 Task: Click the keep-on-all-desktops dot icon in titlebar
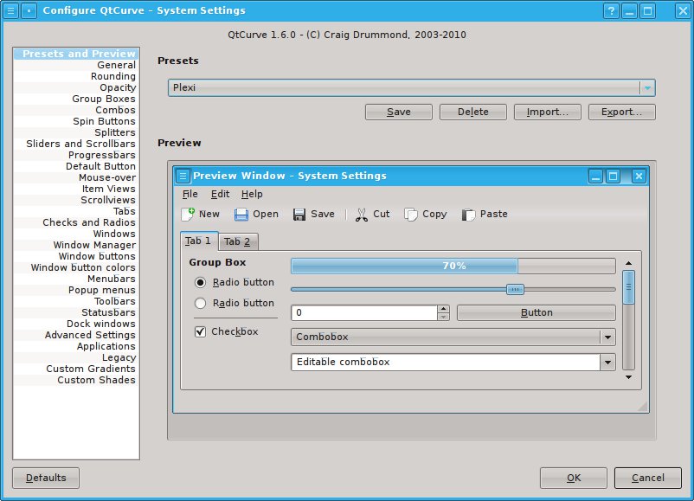click(29, 10)
